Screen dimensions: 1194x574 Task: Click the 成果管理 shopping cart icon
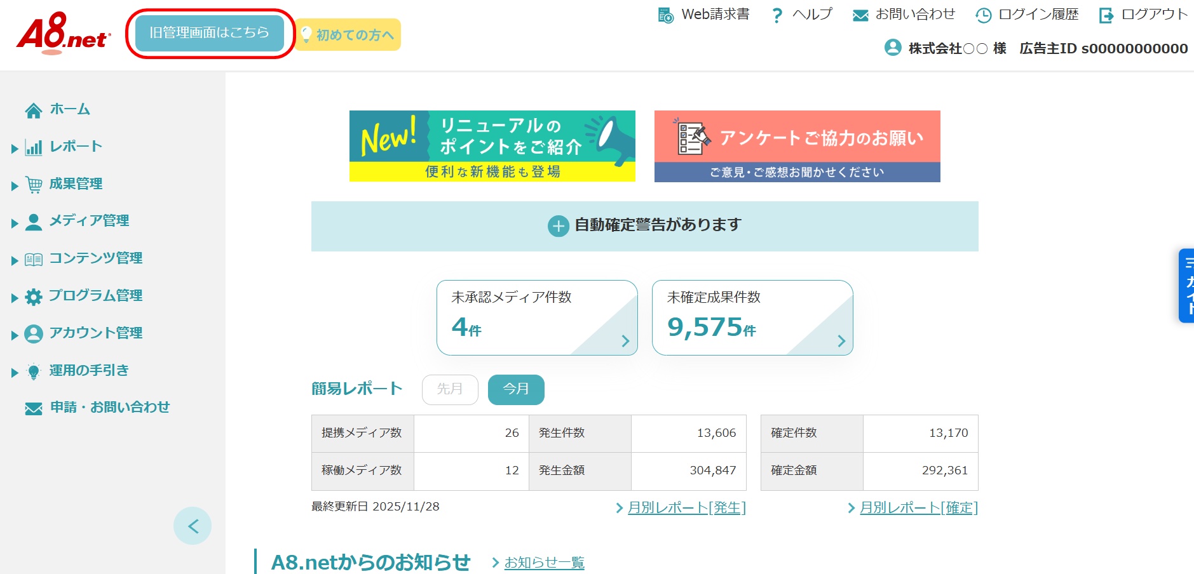click(34, 185)
